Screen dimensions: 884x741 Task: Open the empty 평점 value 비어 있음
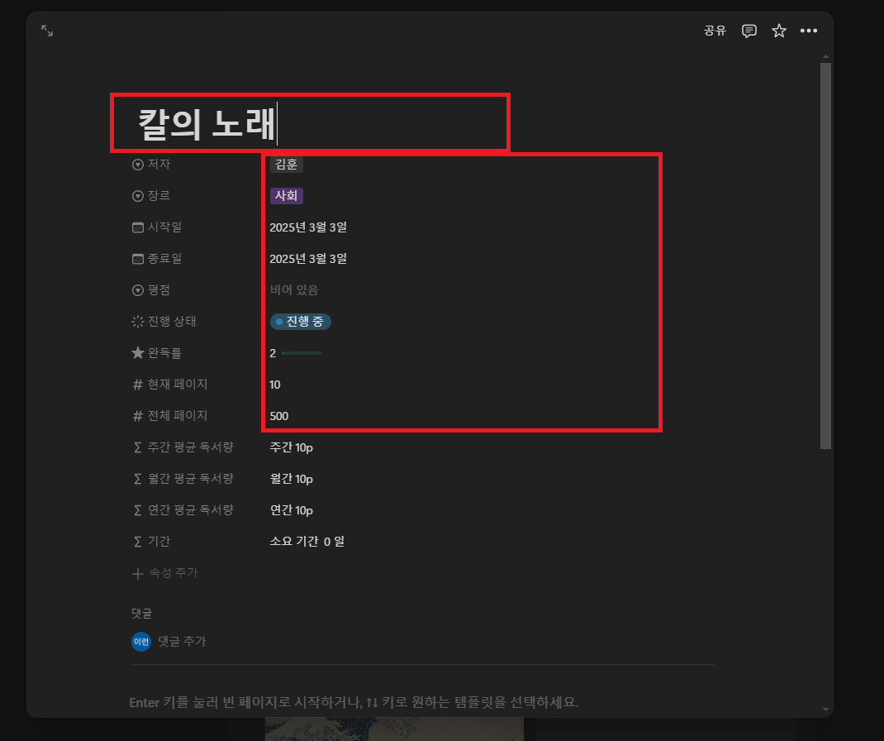[294, 290]
